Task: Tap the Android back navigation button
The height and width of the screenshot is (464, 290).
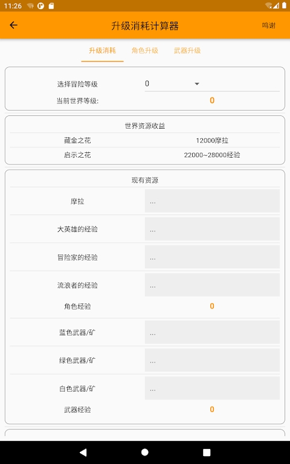Action: (83, 452)
